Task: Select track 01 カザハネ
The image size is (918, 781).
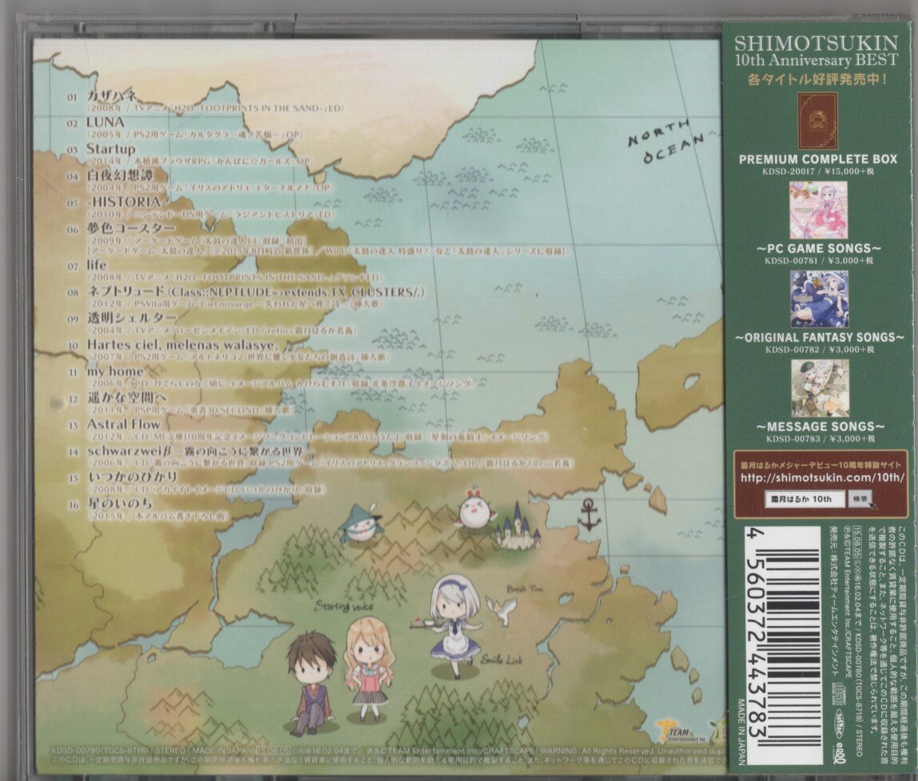Action: tap(111, 95)
